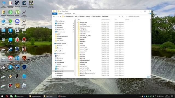Image resolution: width=175 pixels, height=98 pixels.
Task: Open the Telegram desktop shortcut
Action: click(x=10, y=68)
